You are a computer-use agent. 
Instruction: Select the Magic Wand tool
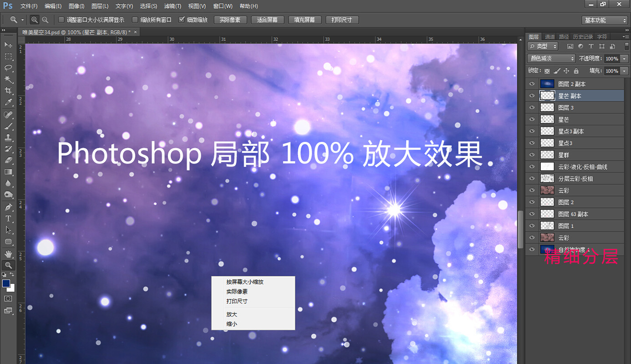click(x=8, y=80)
